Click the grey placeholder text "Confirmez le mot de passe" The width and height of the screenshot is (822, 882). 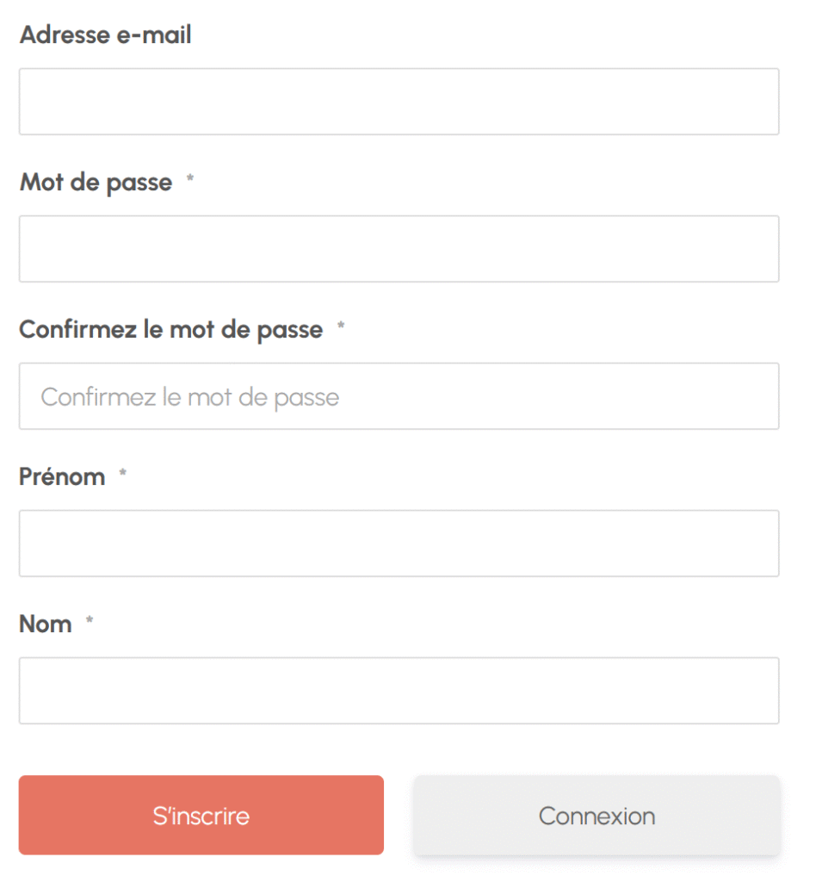(190, 397)
